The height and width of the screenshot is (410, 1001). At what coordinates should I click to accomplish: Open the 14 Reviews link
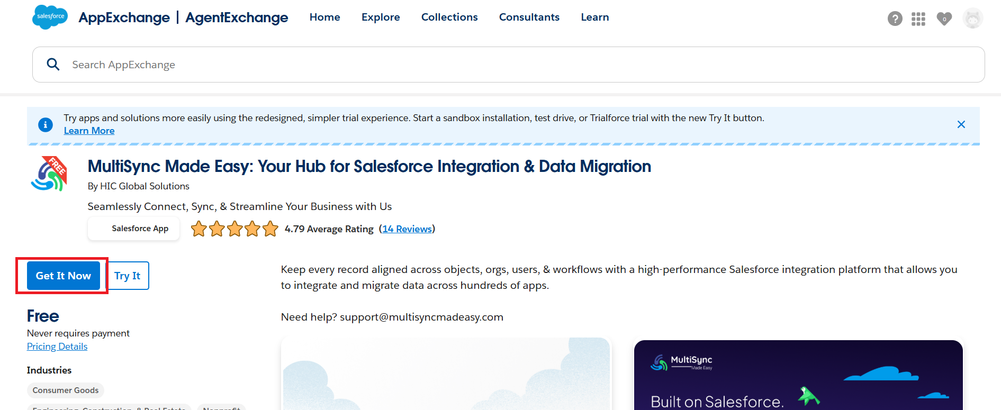(x=407, y=229)
